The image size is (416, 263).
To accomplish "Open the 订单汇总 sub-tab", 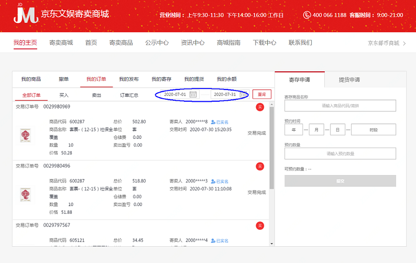I will [x=129, y=95].
